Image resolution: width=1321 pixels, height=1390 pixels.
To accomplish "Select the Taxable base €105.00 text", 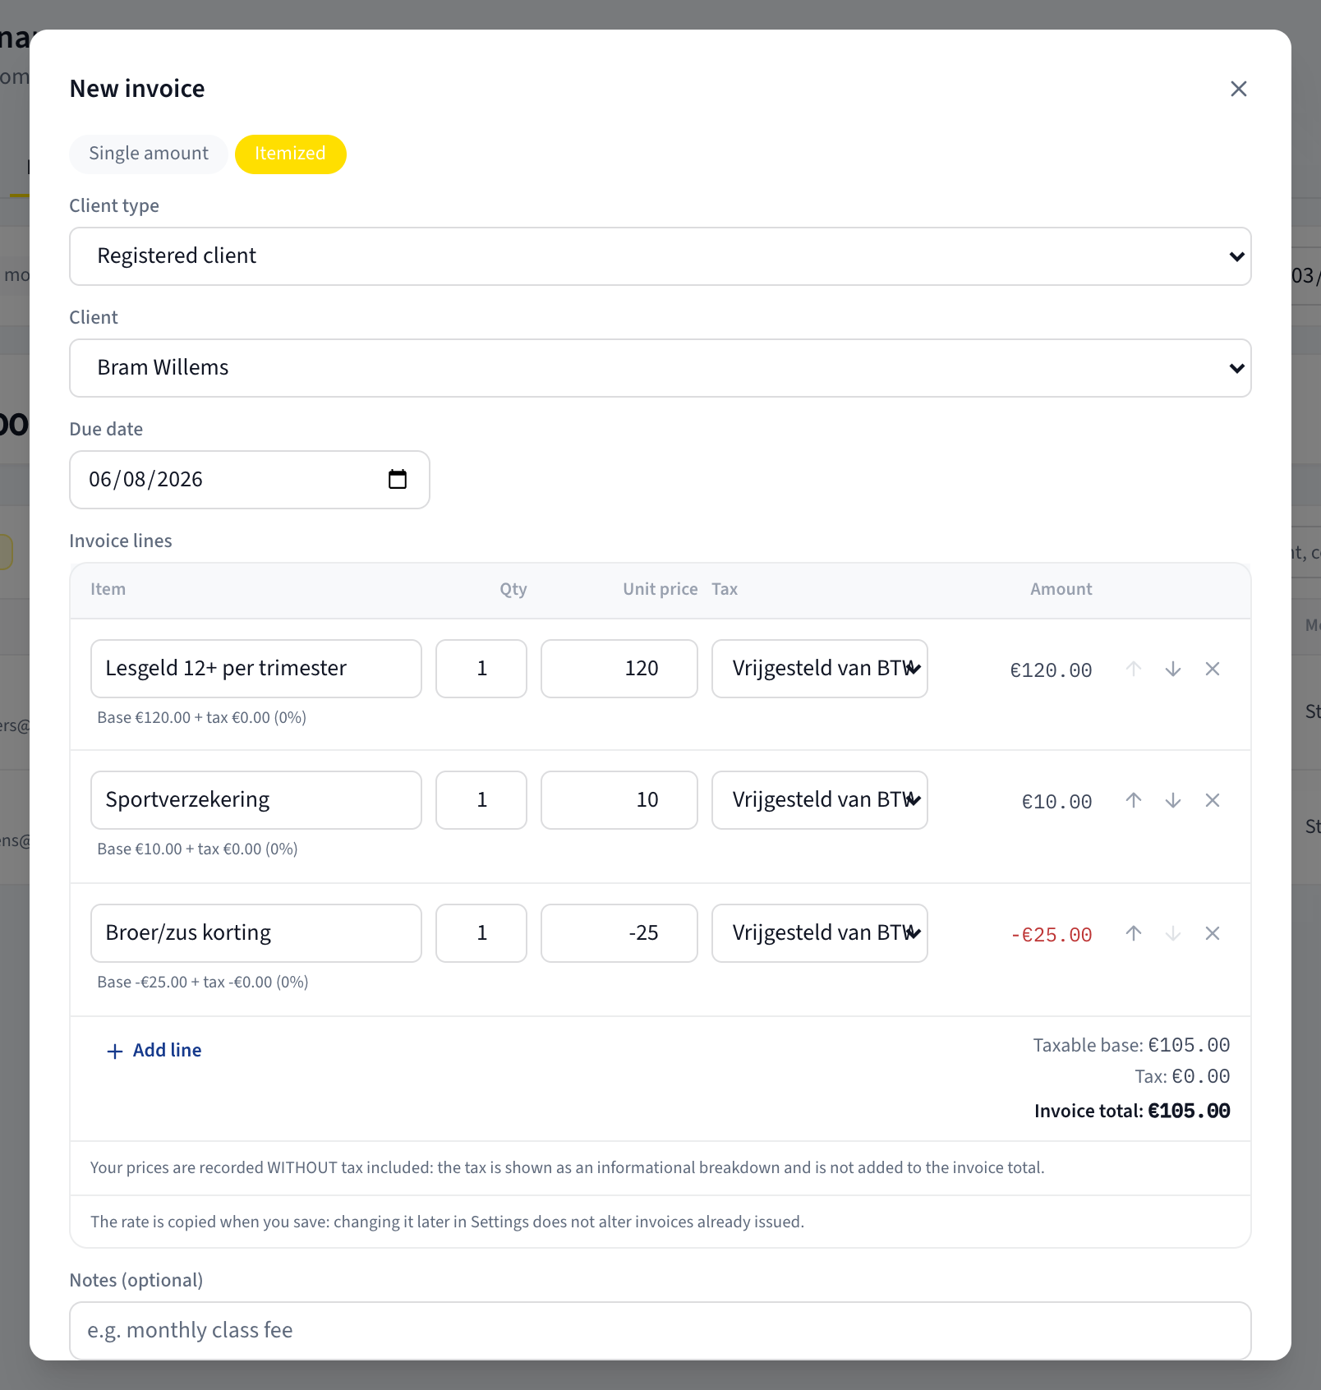I will [x=1131, y=1046].
